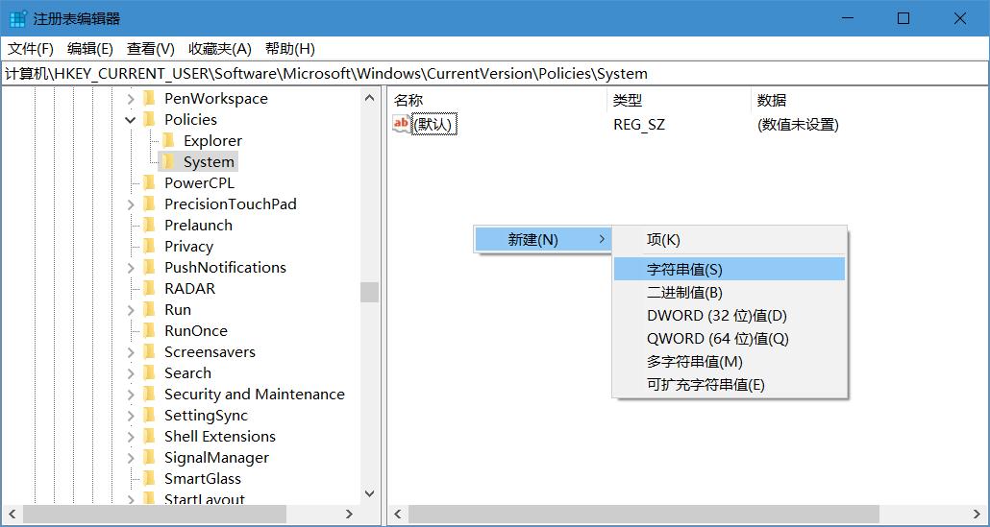Screen dimensions: 990x527
Task: Click the Screensavers folder icon
Action: click(149, 351)
